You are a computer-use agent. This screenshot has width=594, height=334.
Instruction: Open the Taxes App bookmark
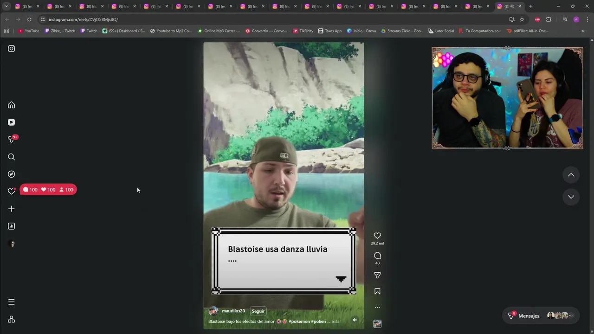(x=330, y=31)
